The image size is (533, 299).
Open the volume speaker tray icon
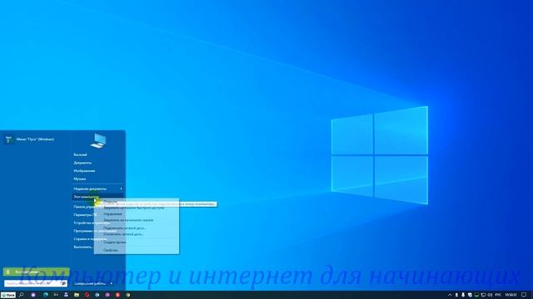(490, 295)
